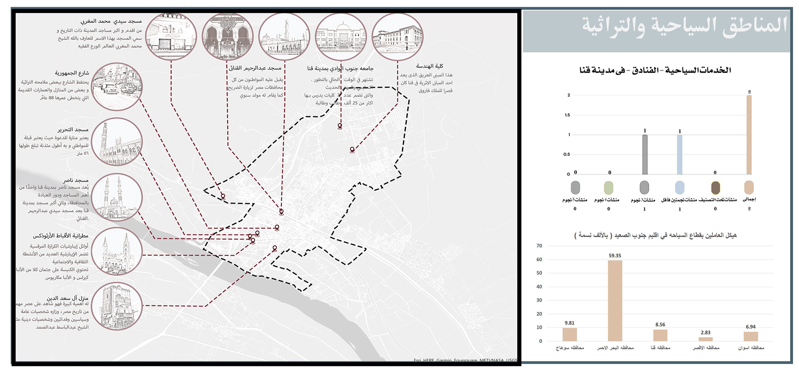Click the light blue two-stars-or-less legend swatch
The height and width of the screenshot is (374, 799).
680,188
